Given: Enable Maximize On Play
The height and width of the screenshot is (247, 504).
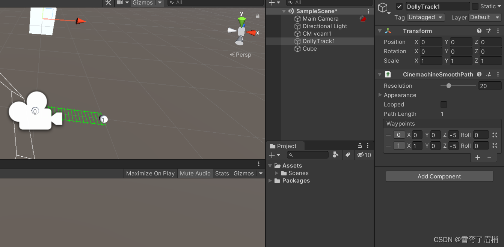Looking at the screenshot, I should click(x=150, y=173).
